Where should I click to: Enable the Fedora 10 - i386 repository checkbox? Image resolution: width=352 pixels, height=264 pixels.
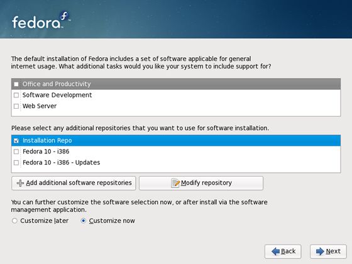tap(16, 151)
